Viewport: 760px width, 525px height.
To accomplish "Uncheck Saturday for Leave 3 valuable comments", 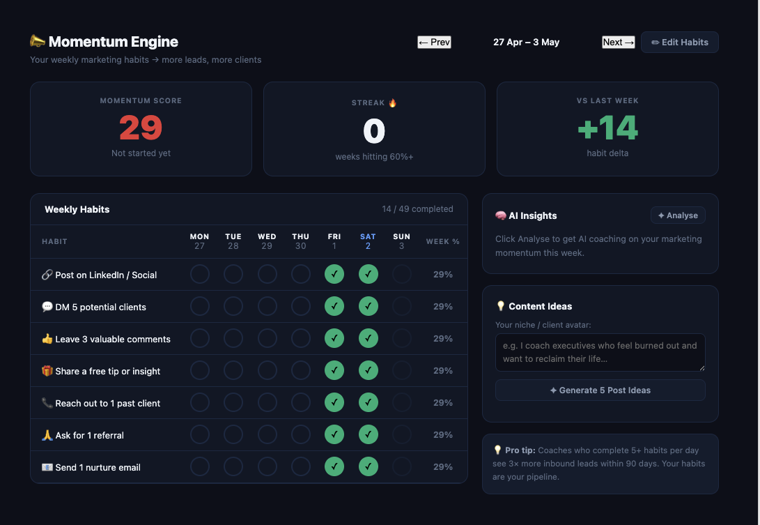I will [x=369, y=338].
